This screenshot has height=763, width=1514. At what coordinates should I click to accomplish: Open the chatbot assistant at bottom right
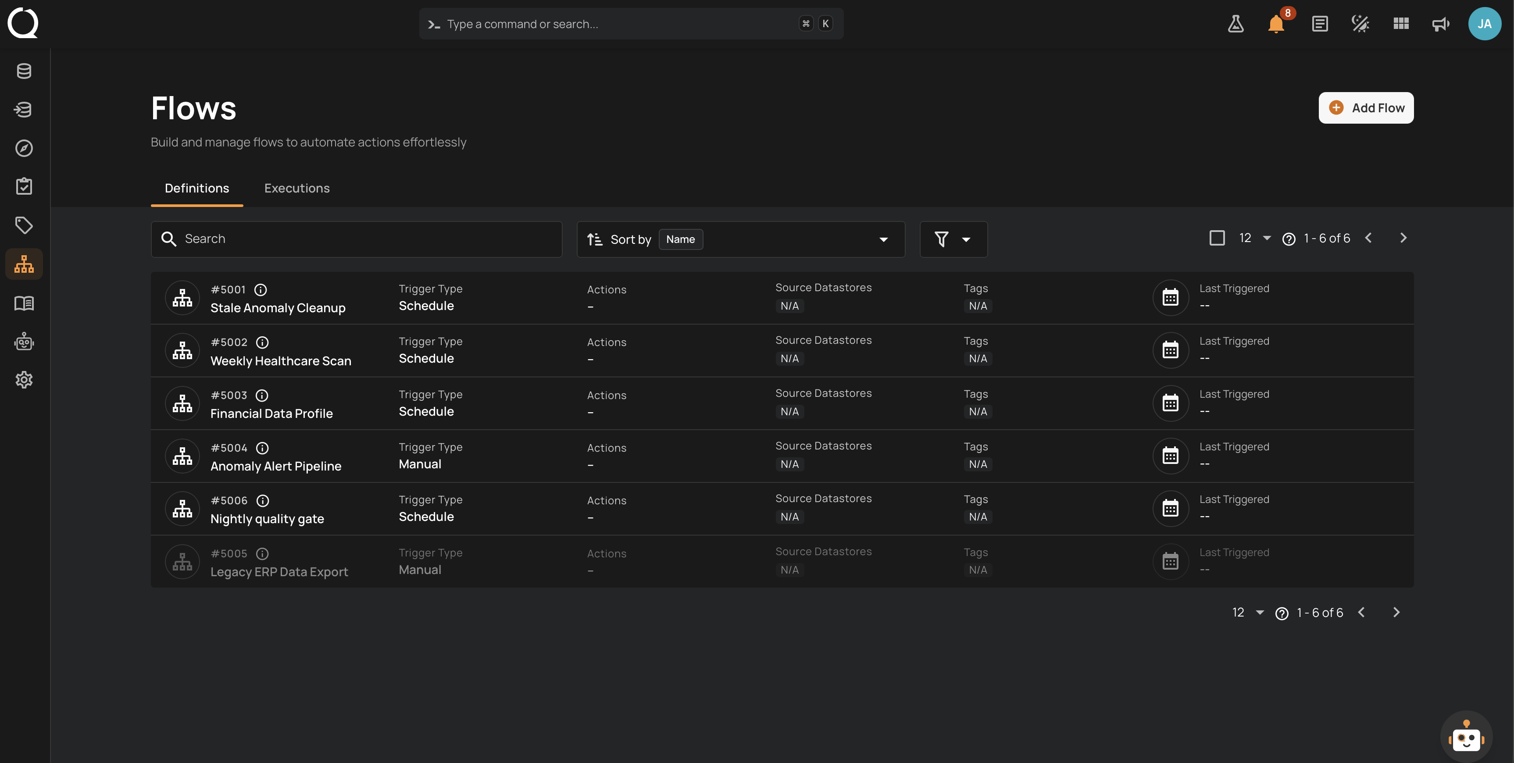tap(1466, 737)
